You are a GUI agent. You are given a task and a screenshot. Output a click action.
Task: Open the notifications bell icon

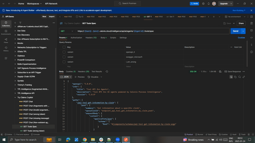click(208, 4)
